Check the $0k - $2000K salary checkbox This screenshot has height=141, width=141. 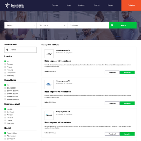click(x=5, y=88)
